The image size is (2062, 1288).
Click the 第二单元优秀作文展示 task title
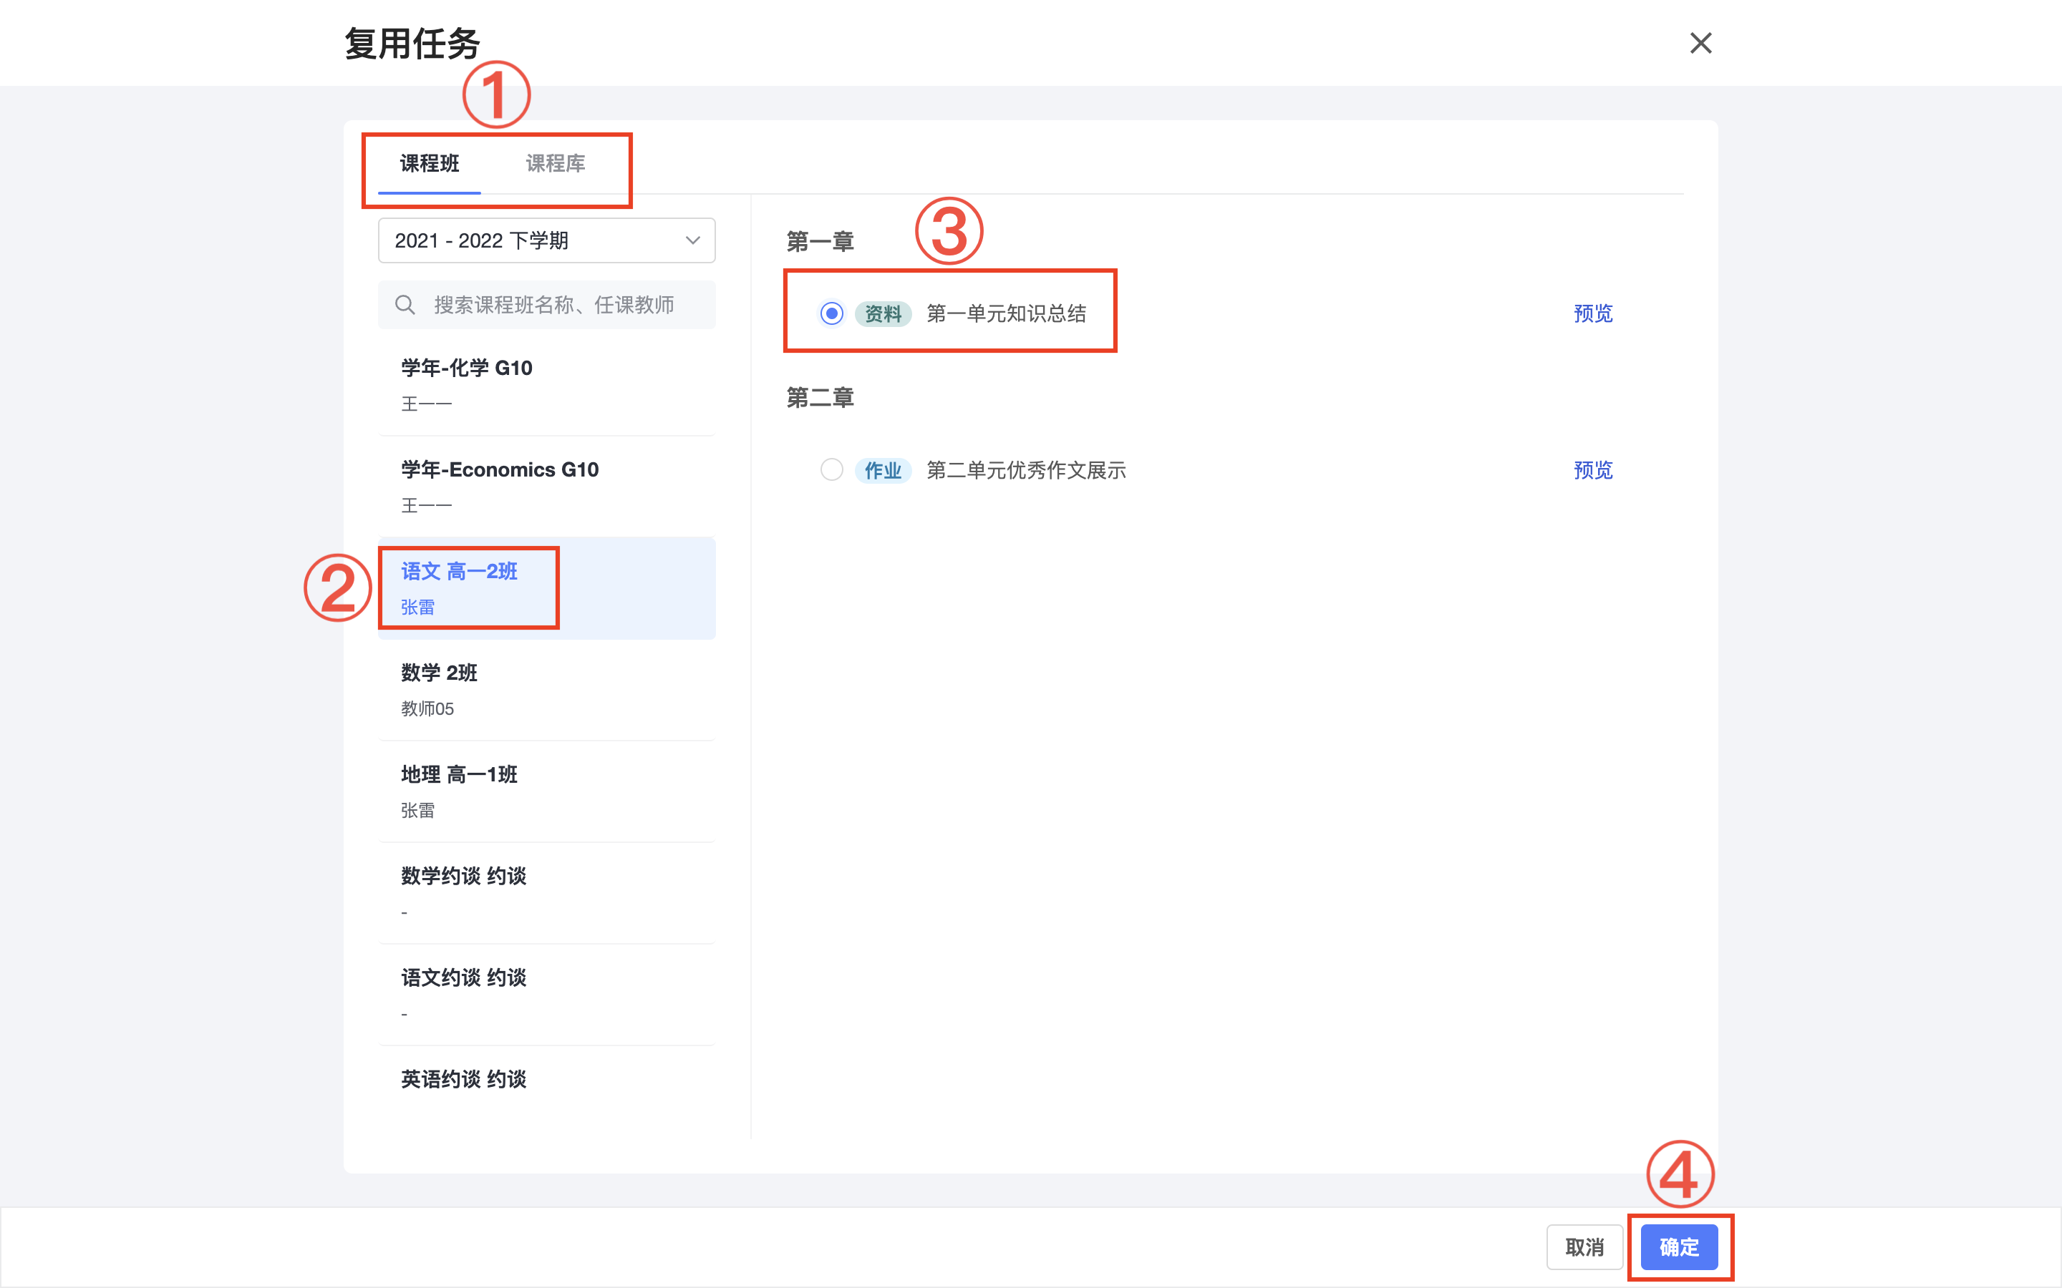1026,470
